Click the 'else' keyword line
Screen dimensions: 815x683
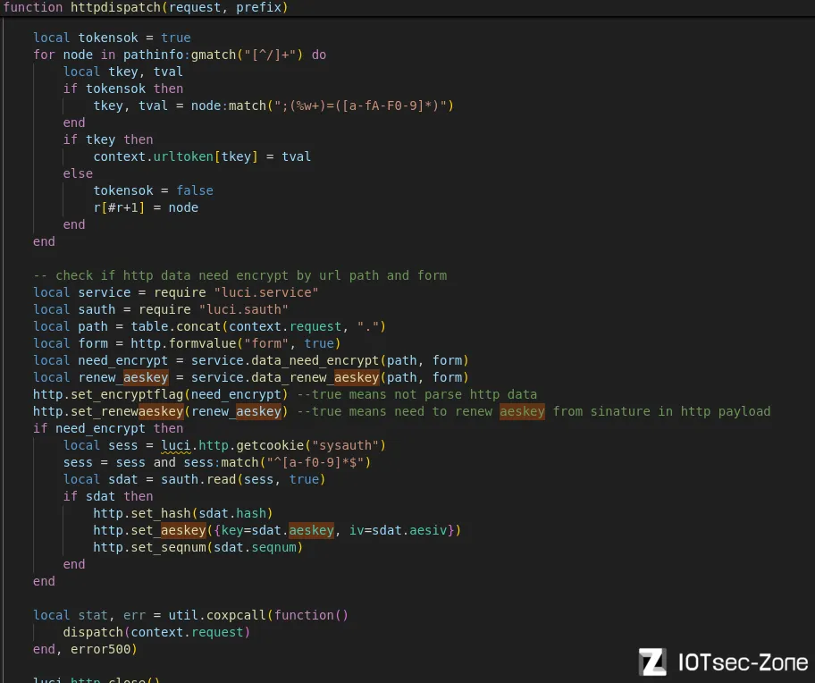(78, 173)
